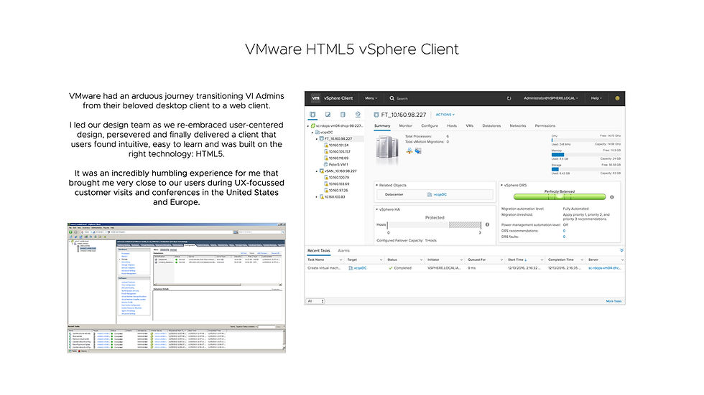Collapse the vSphere HA panel
The height and width of the screenshot is (395, 704).
[x=376, y=209]
